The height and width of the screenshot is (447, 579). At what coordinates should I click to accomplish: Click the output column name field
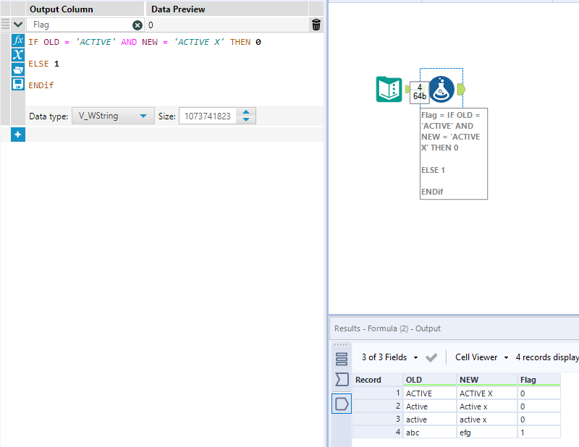pyautogui.click(x=80, y=24)
